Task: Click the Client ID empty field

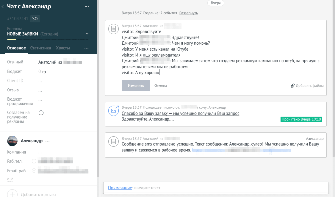Action: point(40,81)
